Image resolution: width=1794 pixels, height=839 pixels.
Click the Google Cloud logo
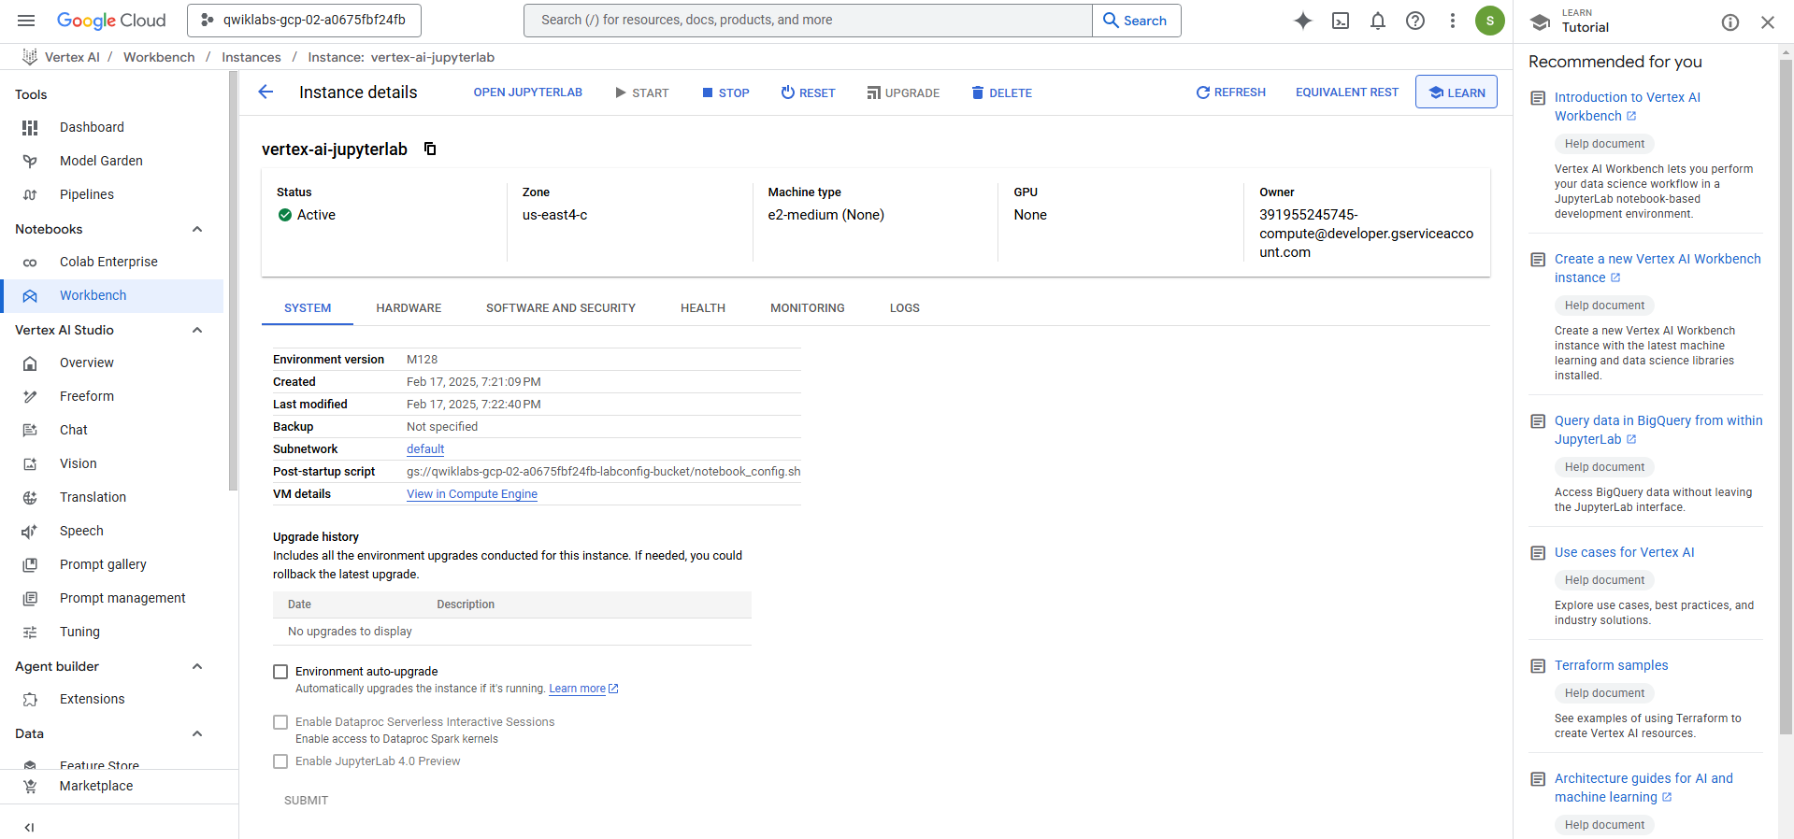pos(111,21)
